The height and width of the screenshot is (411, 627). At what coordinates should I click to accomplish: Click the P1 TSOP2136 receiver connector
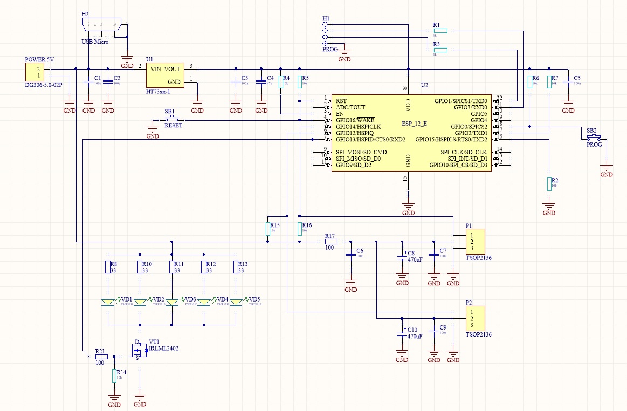pos(475,242)
